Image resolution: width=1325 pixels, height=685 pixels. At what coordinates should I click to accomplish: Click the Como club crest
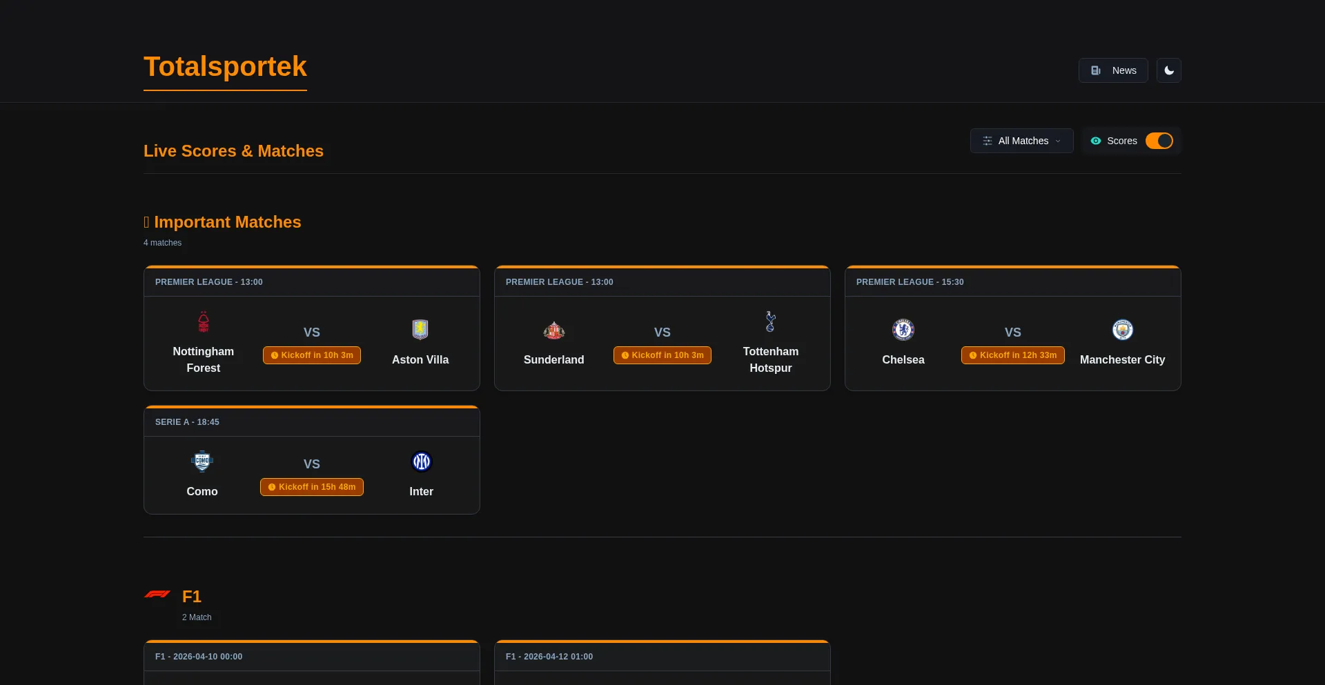[x=202, y=461]
